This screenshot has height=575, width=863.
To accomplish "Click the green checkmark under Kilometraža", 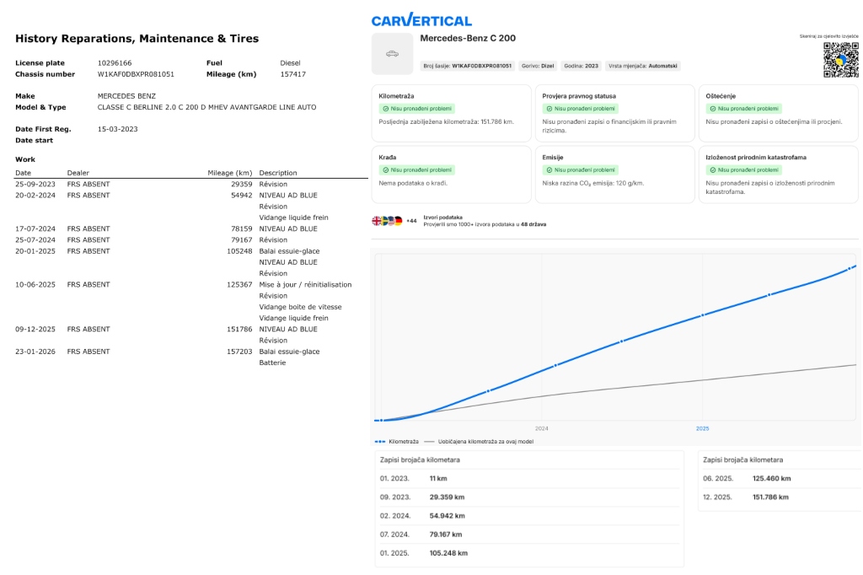I will pos(385,109).
